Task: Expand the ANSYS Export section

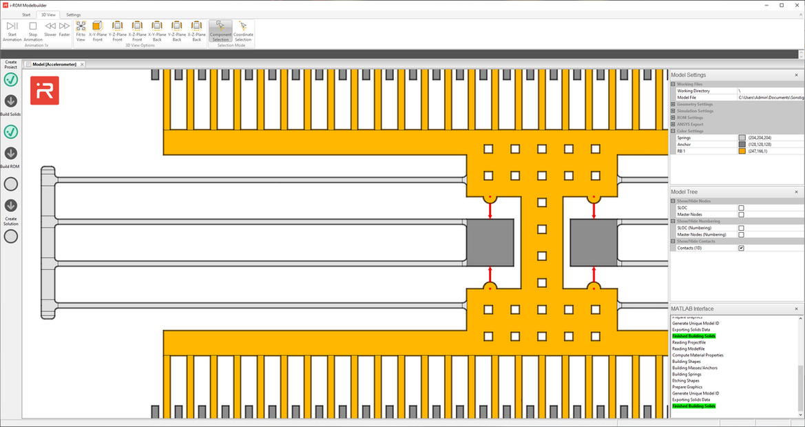Action: click(673, 124)
